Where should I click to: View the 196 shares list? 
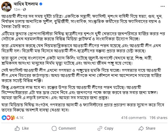(158, 118)
